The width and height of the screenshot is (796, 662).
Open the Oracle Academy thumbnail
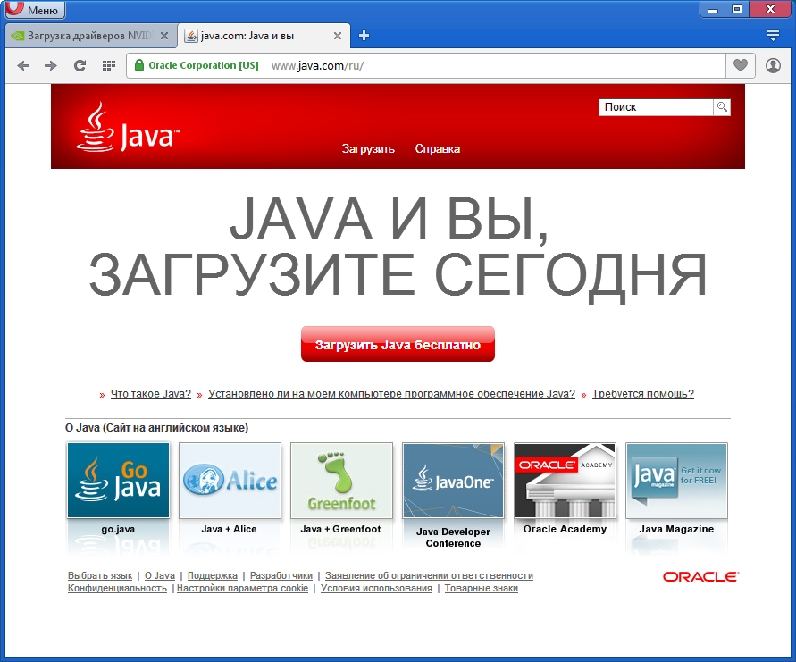point(565,481)
